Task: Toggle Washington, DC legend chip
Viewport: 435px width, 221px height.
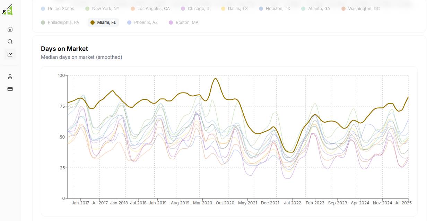Action: click(360, 9)
